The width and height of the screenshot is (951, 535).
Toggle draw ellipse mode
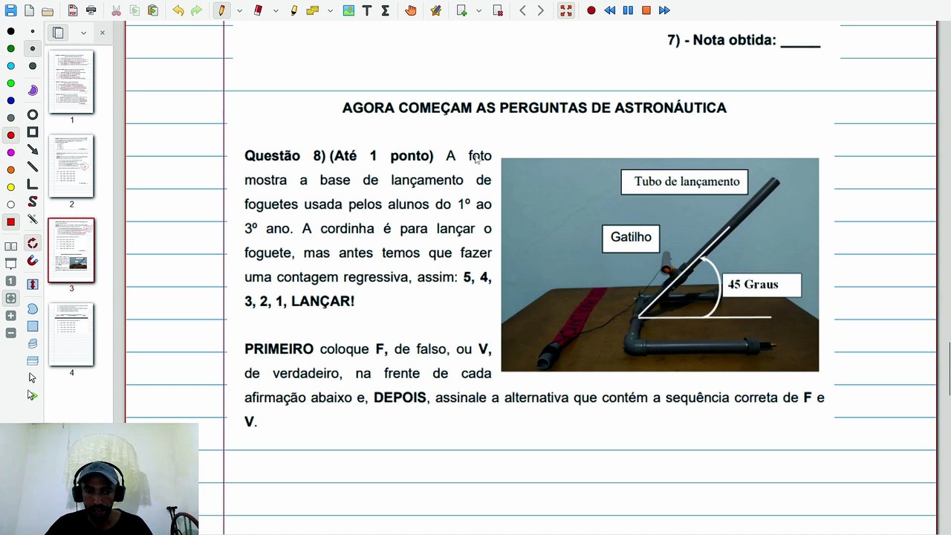pos(33,114)
